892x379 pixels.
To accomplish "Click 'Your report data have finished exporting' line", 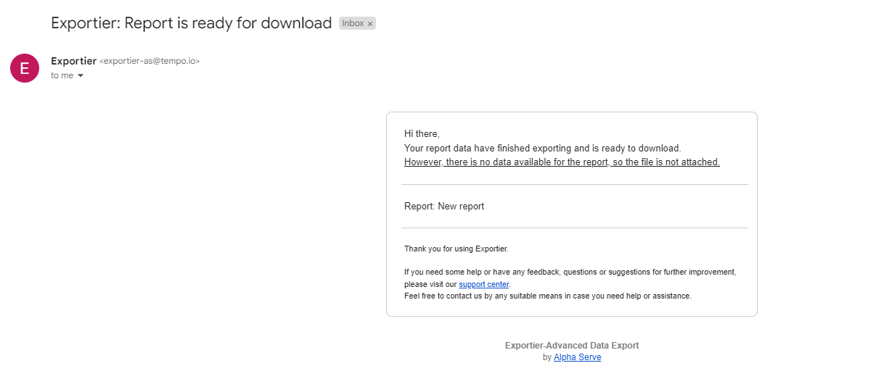I will [x=542, y=149].
